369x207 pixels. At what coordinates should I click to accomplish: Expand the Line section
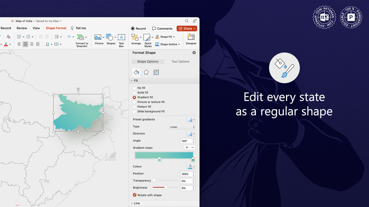(132, 203)
